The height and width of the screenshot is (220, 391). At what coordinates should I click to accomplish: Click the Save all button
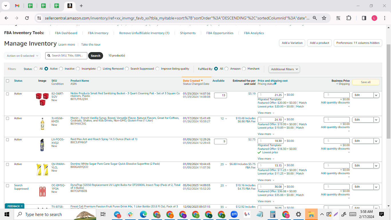[x=366, y=82]
